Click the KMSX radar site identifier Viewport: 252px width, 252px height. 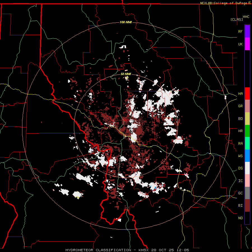click(144, 250)
